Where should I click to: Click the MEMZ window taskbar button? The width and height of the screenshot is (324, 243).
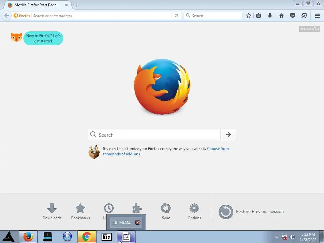tap(126, 237)
